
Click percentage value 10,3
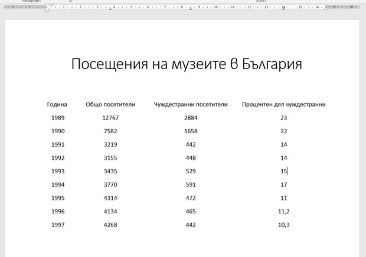[283, 225]
